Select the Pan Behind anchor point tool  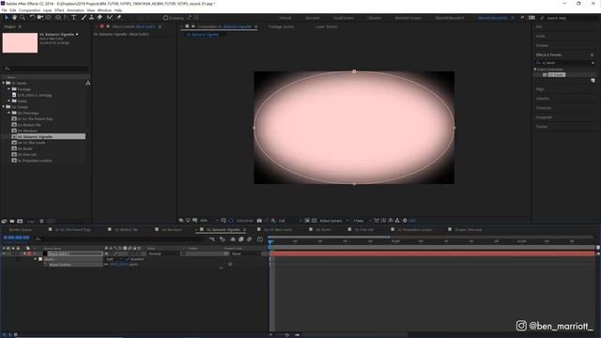[48, 18]
